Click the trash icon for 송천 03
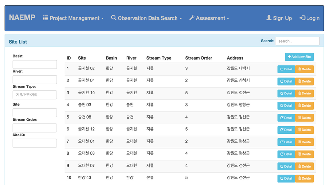 pos(300,105)
